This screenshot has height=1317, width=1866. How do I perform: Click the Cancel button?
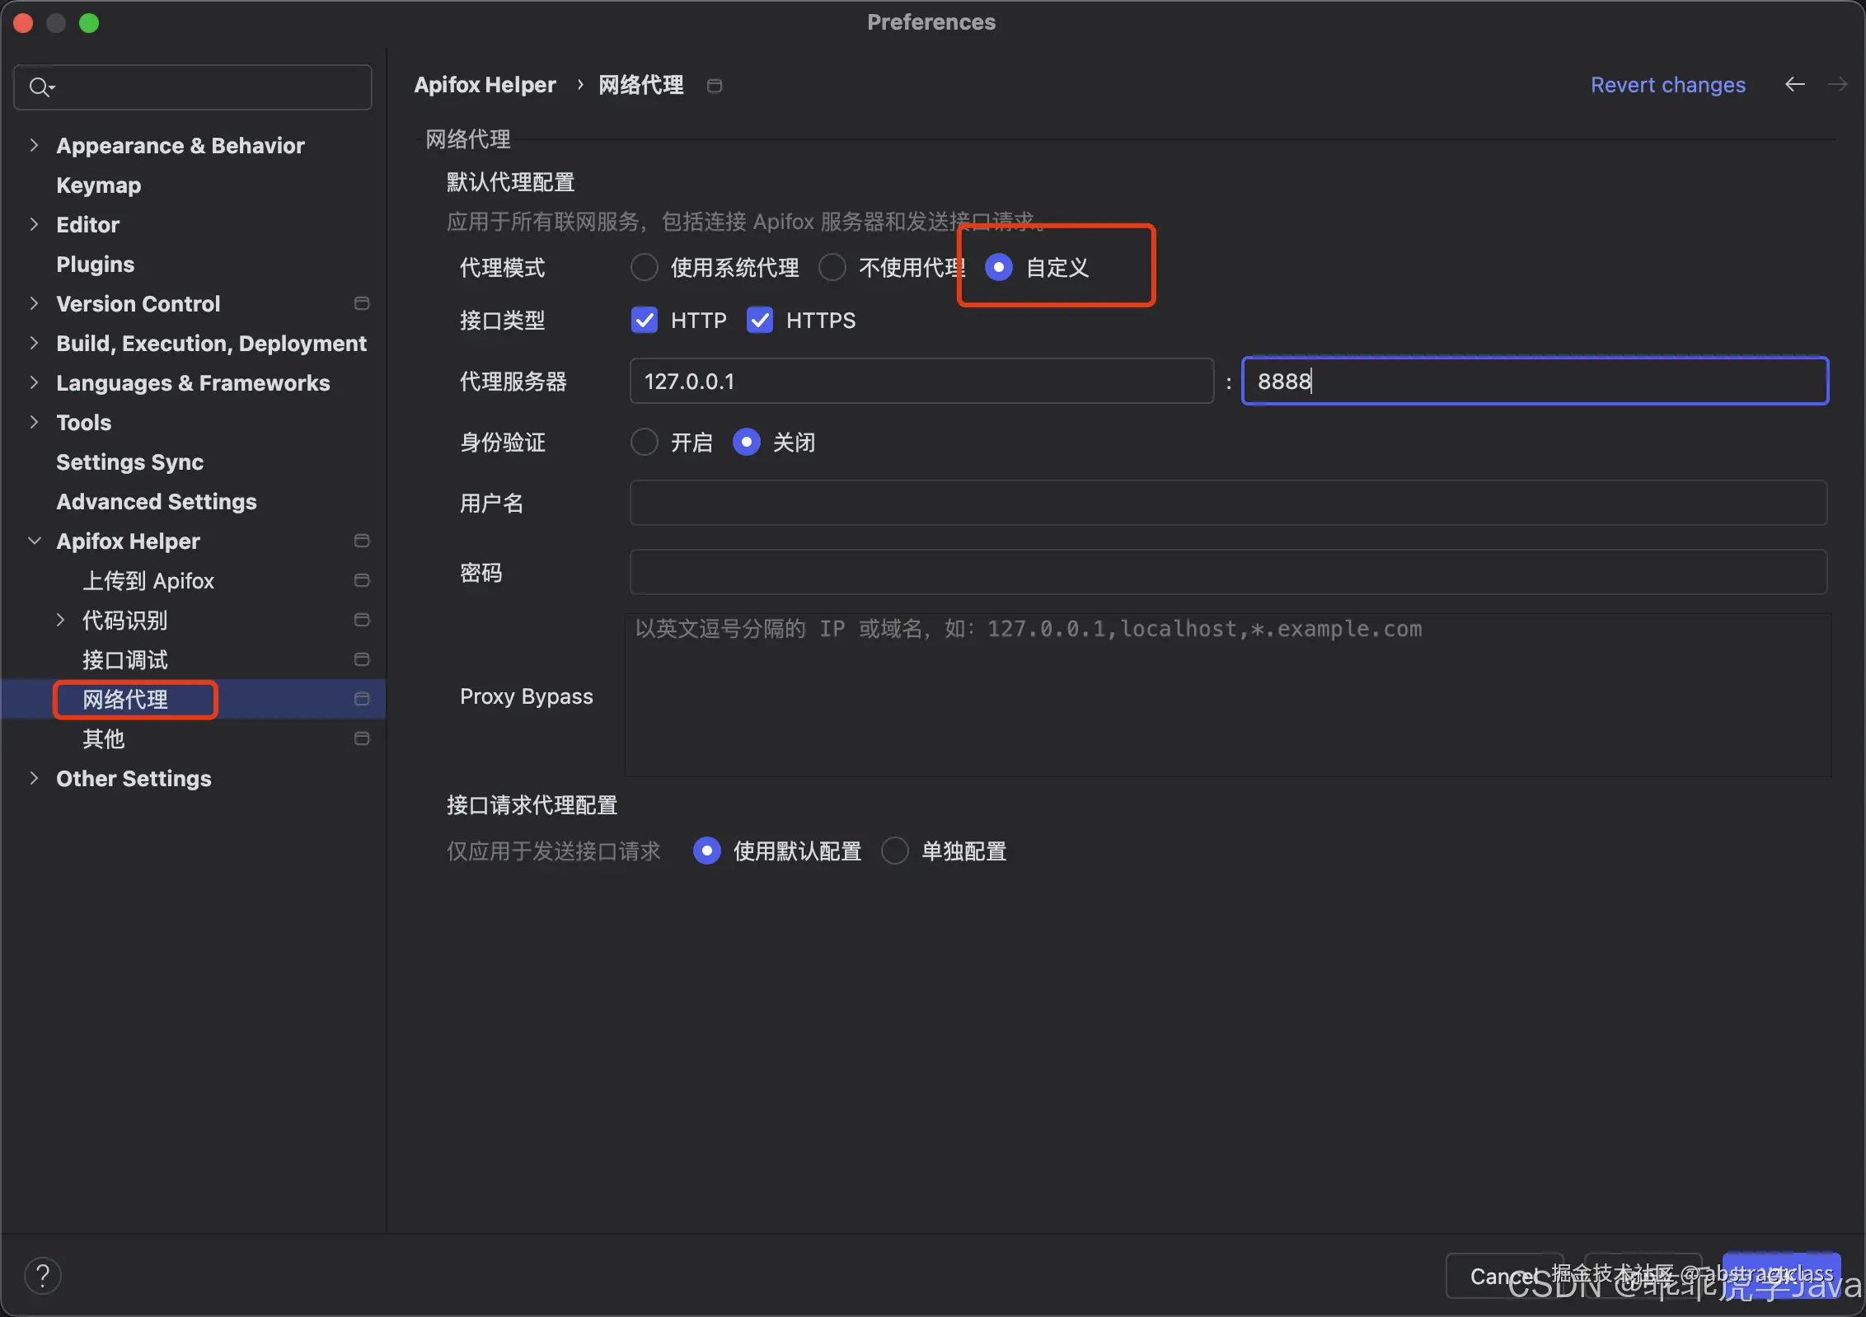click(x=1504, y=1275)
